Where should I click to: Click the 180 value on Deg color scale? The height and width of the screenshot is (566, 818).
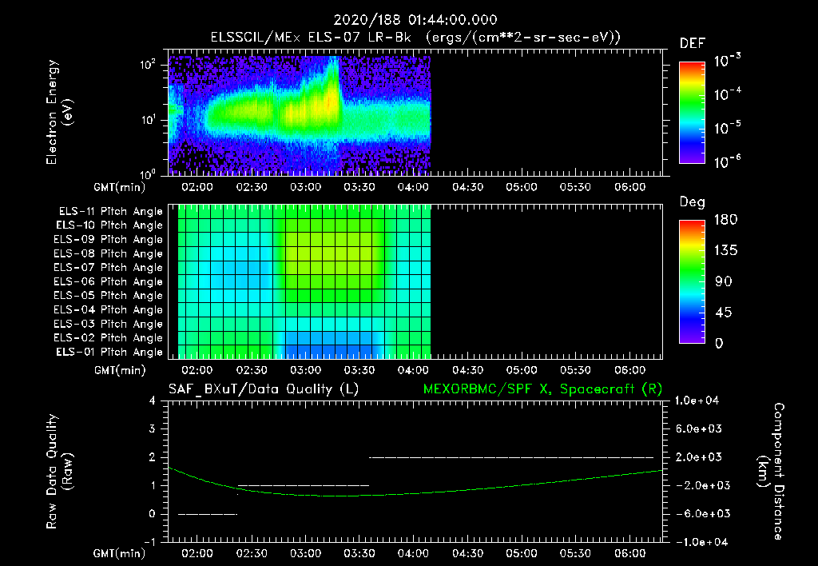[725, 220]
